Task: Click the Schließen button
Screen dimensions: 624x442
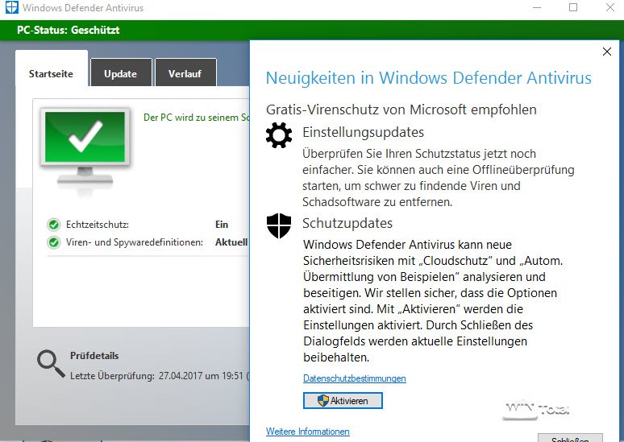Action: click(x=570, y=438)
